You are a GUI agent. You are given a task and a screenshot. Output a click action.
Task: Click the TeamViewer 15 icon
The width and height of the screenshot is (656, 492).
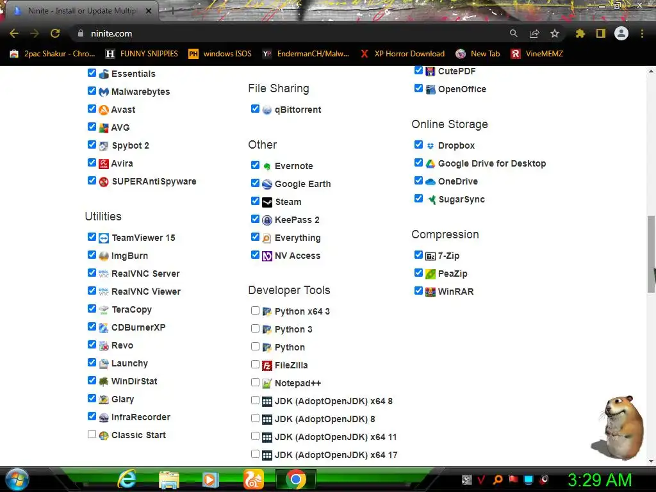coord(103,238)
